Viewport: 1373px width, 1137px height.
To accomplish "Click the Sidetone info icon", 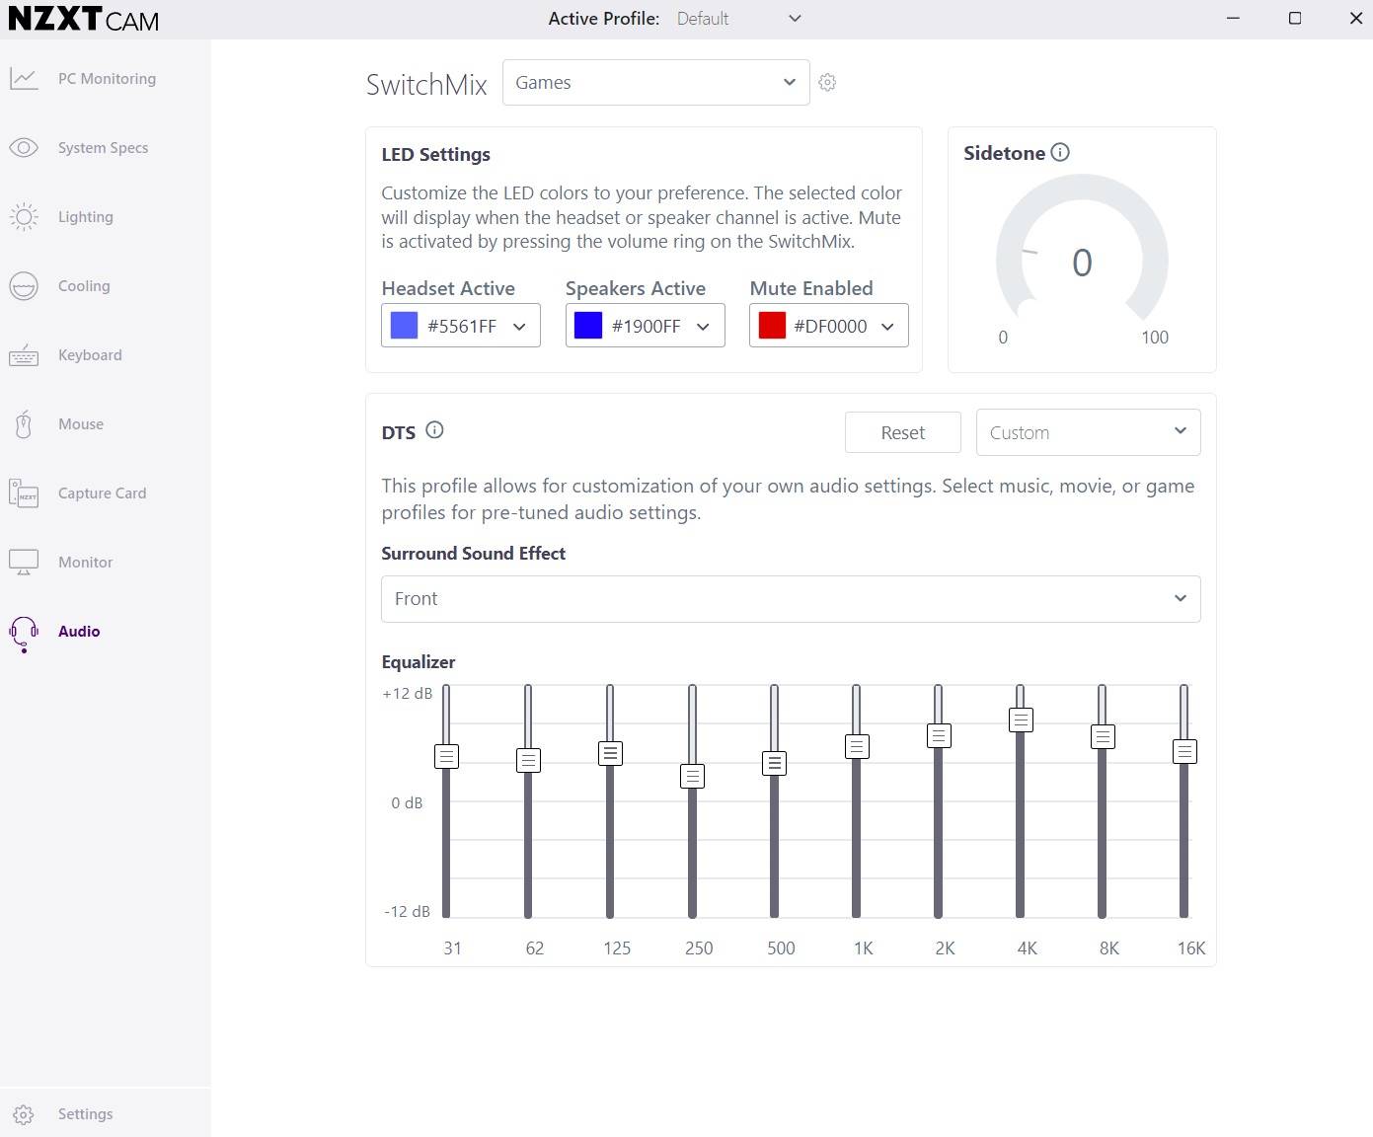I will tap(1060, 152).
